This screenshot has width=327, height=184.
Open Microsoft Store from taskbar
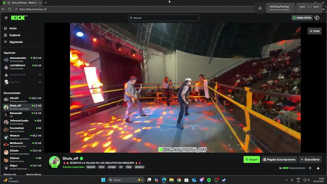(x=186, y=180)
